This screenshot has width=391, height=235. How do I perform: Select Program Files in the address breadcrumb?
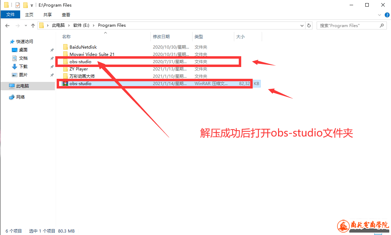(x=112, y=25)
